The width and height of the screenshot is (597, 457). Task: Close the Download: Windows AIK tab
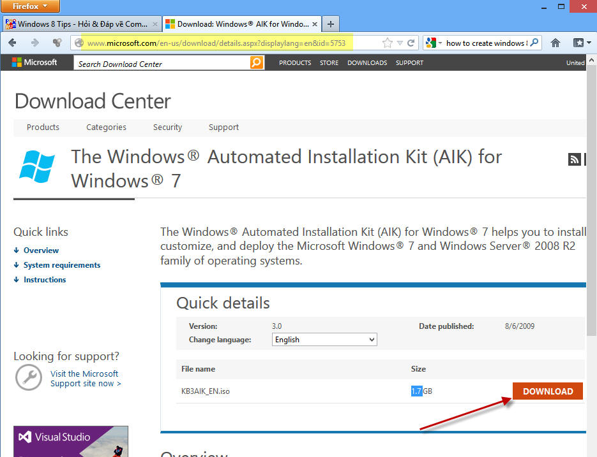click(x=315, y=24)
